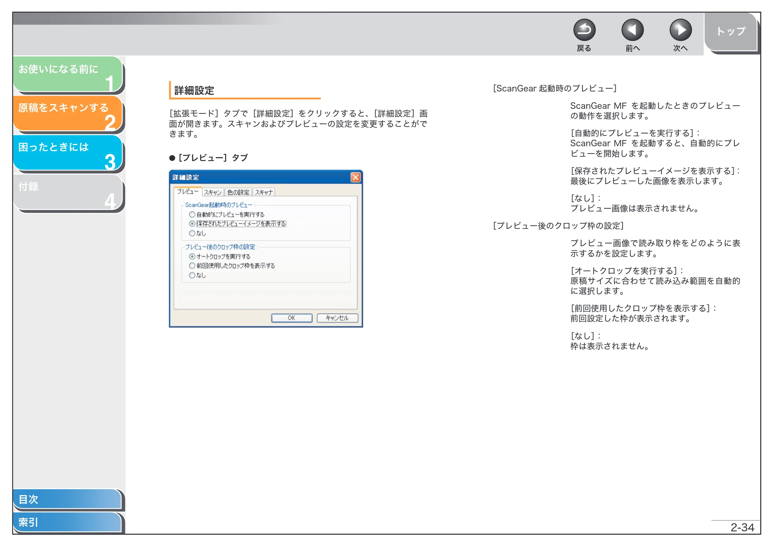
Task: Click the [ScanGear 起動時のプレビュー] heading text
Action: point(555,88)
